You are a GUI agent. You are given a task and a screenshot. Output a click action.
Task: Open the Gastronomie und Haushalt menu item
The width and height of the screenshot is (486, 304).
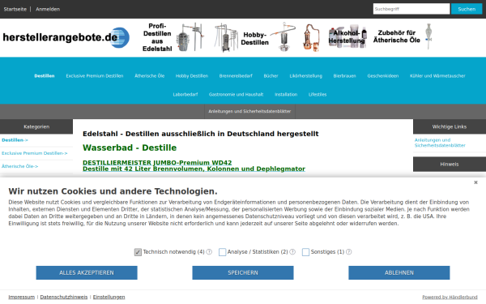pos(237,95)
